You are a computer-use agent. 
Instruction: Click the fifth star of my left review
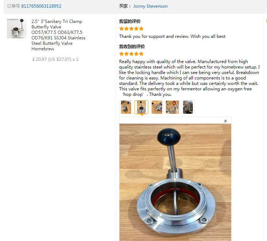[x=141, y=28]
